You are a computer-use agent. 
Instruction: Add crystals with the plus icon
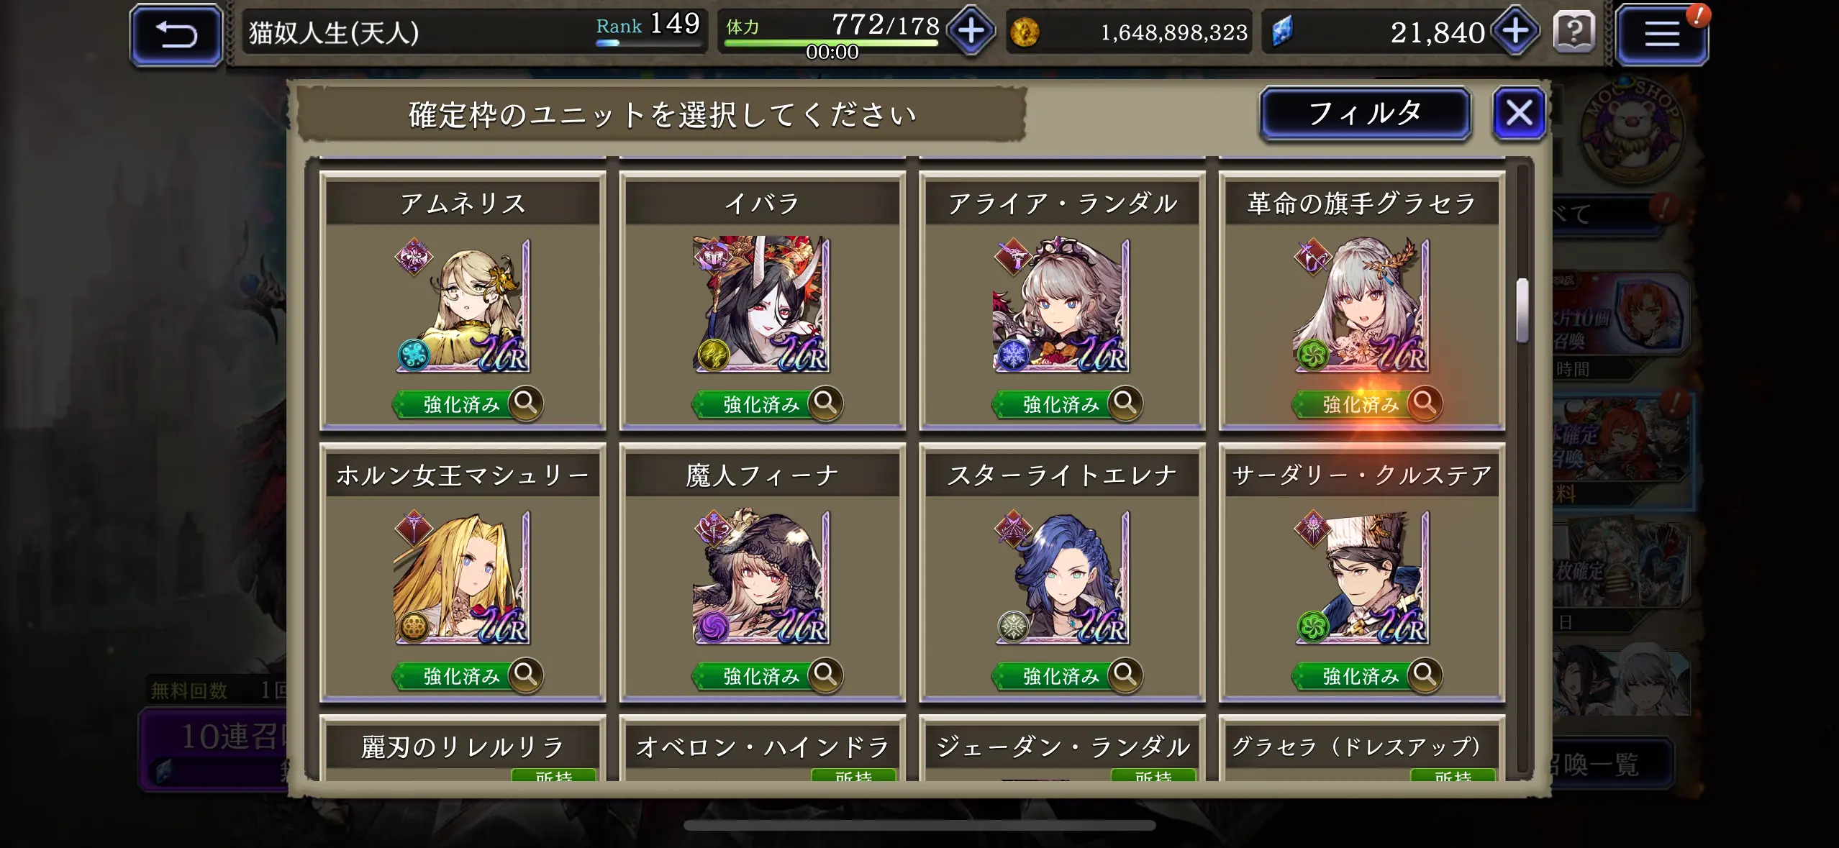[1515, 32]
